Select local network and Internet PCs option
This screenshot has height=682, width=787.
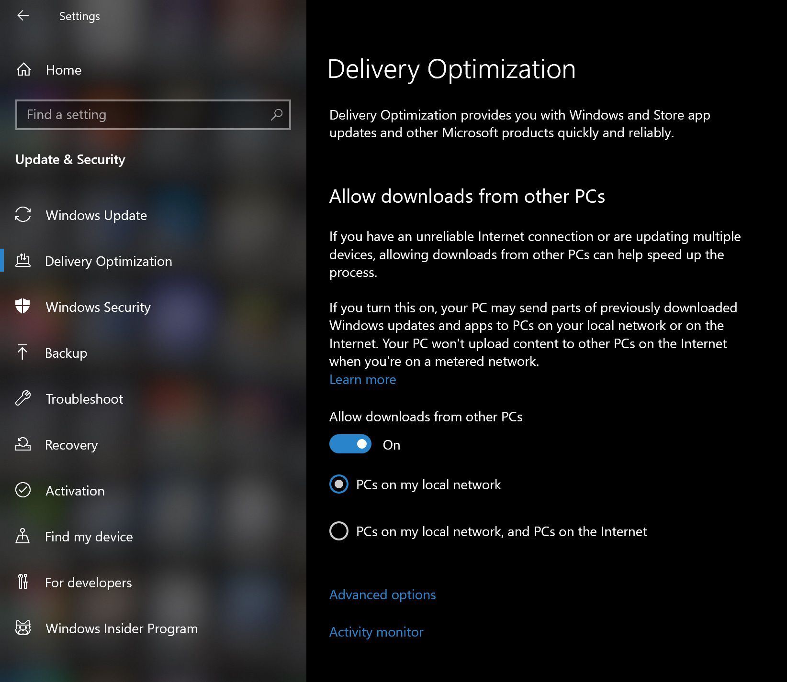tap(339, 531)
